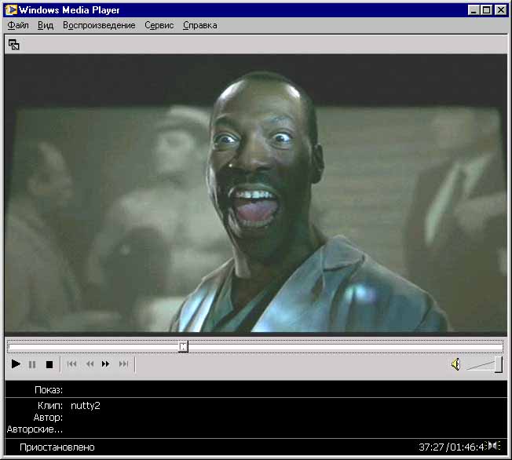This screenshot has width=512, height=460.
Task: Skip to next clip button
Action: point(123,363)
